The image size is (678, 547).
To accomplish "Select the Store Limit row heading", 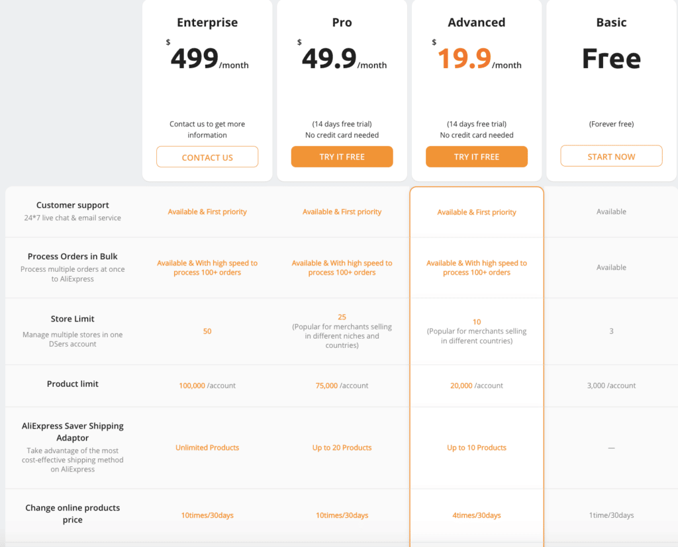I will click(73, 319).
